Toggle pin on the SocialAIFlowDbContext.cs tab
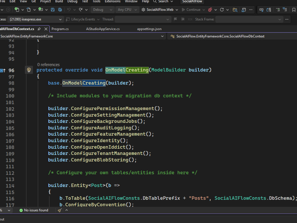Viewport: 297px width, 223px height. tap(39, 29)
